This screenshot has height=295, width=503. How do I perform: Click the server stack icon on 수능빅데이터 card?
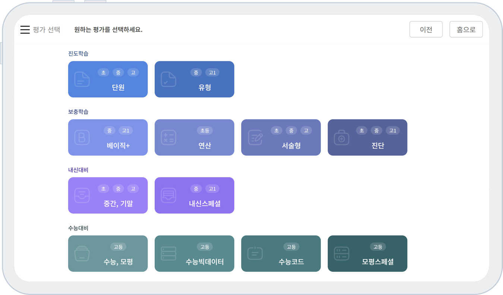[168, 254]
